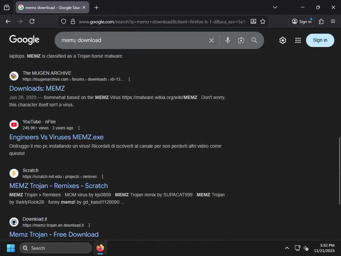Image resolution: width=341 pixels, height=256 pixels.
Task: Clear the Google search box text
Action: click(211, 40)
